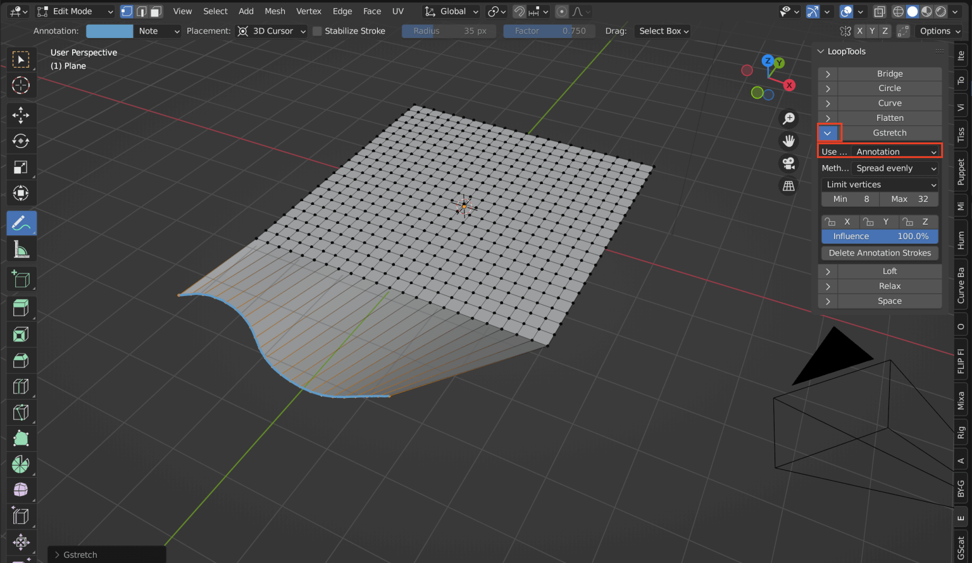972x563 pixels.
Task: Enable Stabilize Stroke for annotations
Action: 317,30
